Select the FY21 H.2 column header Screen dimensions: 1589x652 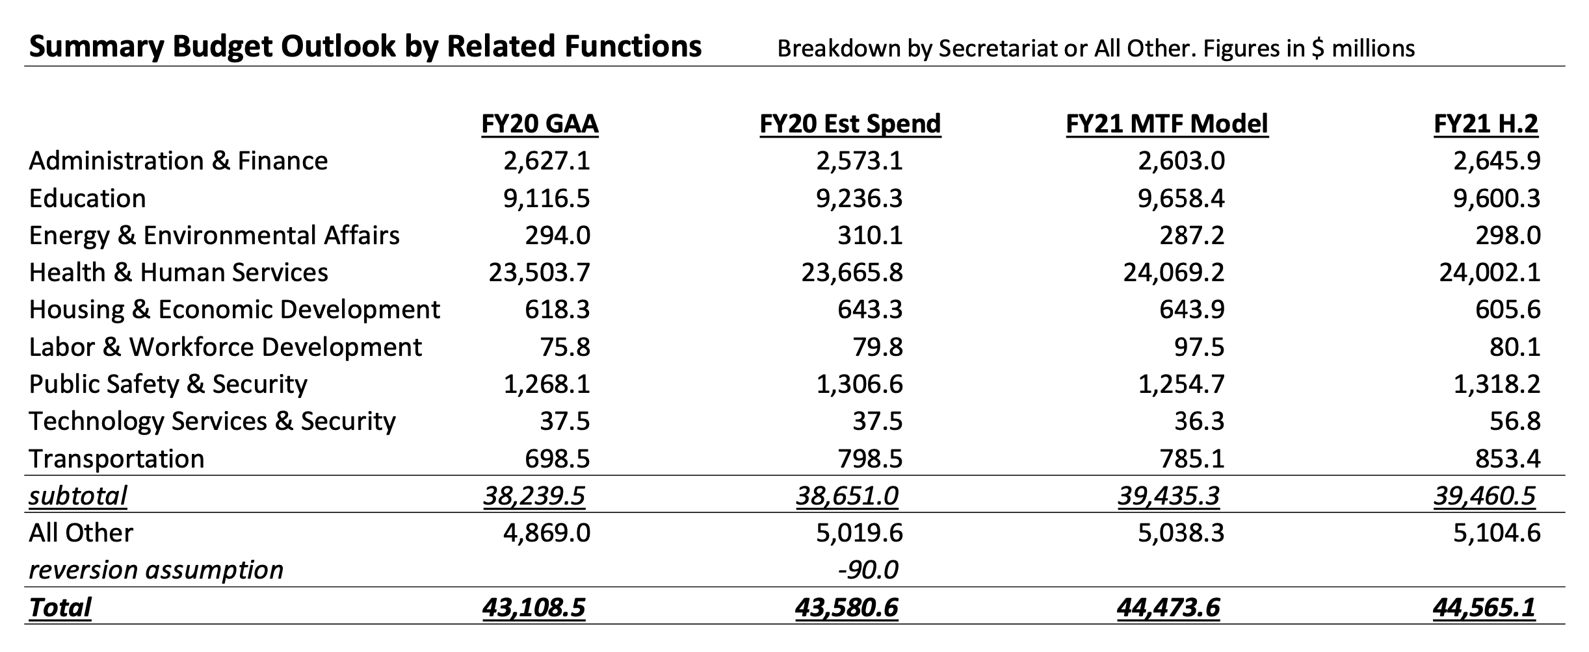tap(1486, 123)
